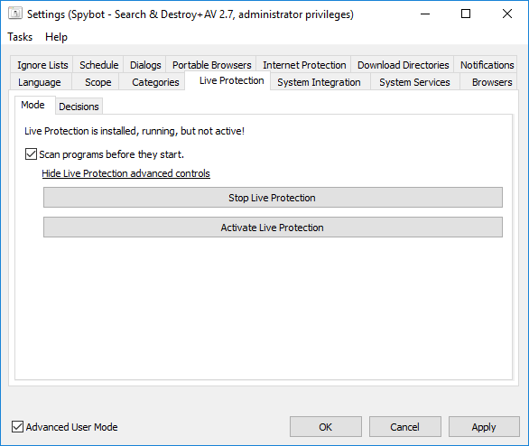The image size is (529, 446).
Task: Go to the Internet Protection tab
Action: tap(304, 65)
